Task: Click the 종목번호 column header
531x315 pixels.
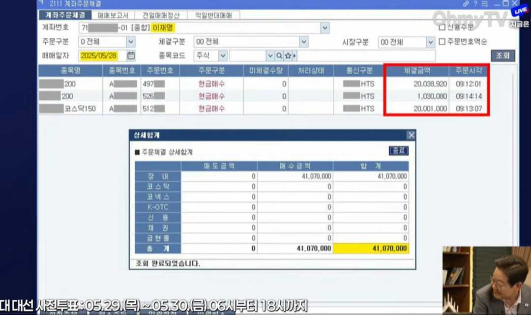Action: click(x=121, y=71)
